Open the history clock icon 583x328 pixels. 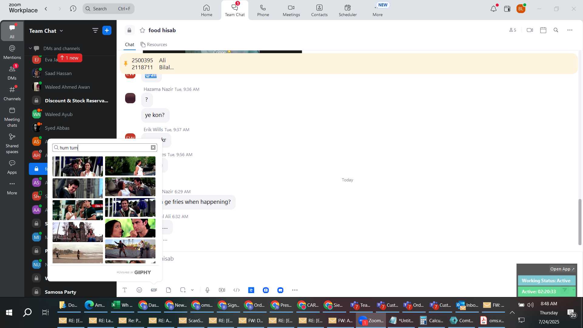[73, 9]
